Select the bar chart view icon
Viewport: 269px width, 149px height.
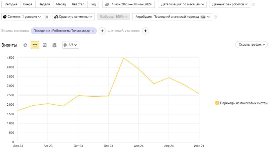pyautogui.click(x=54, y=45)
